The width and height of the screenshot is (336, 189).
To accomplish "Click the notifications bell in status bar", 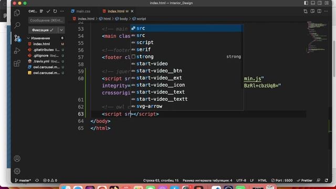I will point(327,181).
